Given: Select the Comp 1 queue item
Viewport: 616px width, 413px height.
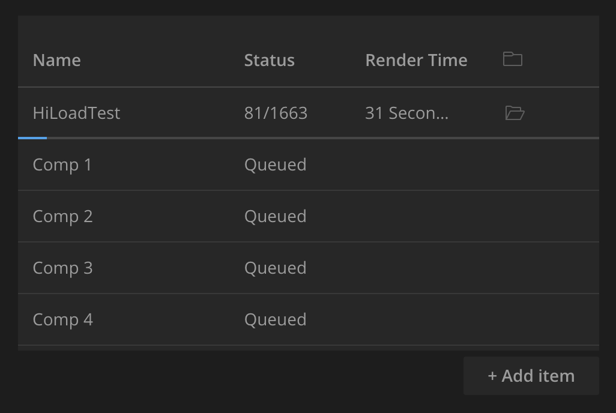Looking at the screenshot, I should (x=309, y=164).
